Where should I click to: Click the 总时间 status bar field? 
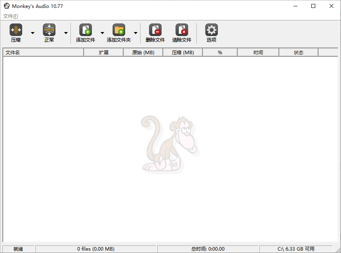click(x=207, y=249)
